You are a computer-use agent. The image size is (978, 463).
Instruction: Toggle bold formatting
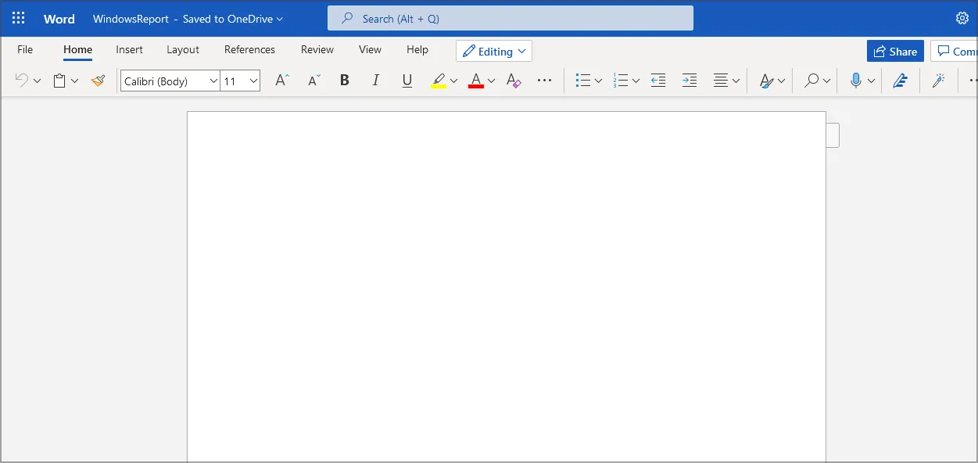344,81
